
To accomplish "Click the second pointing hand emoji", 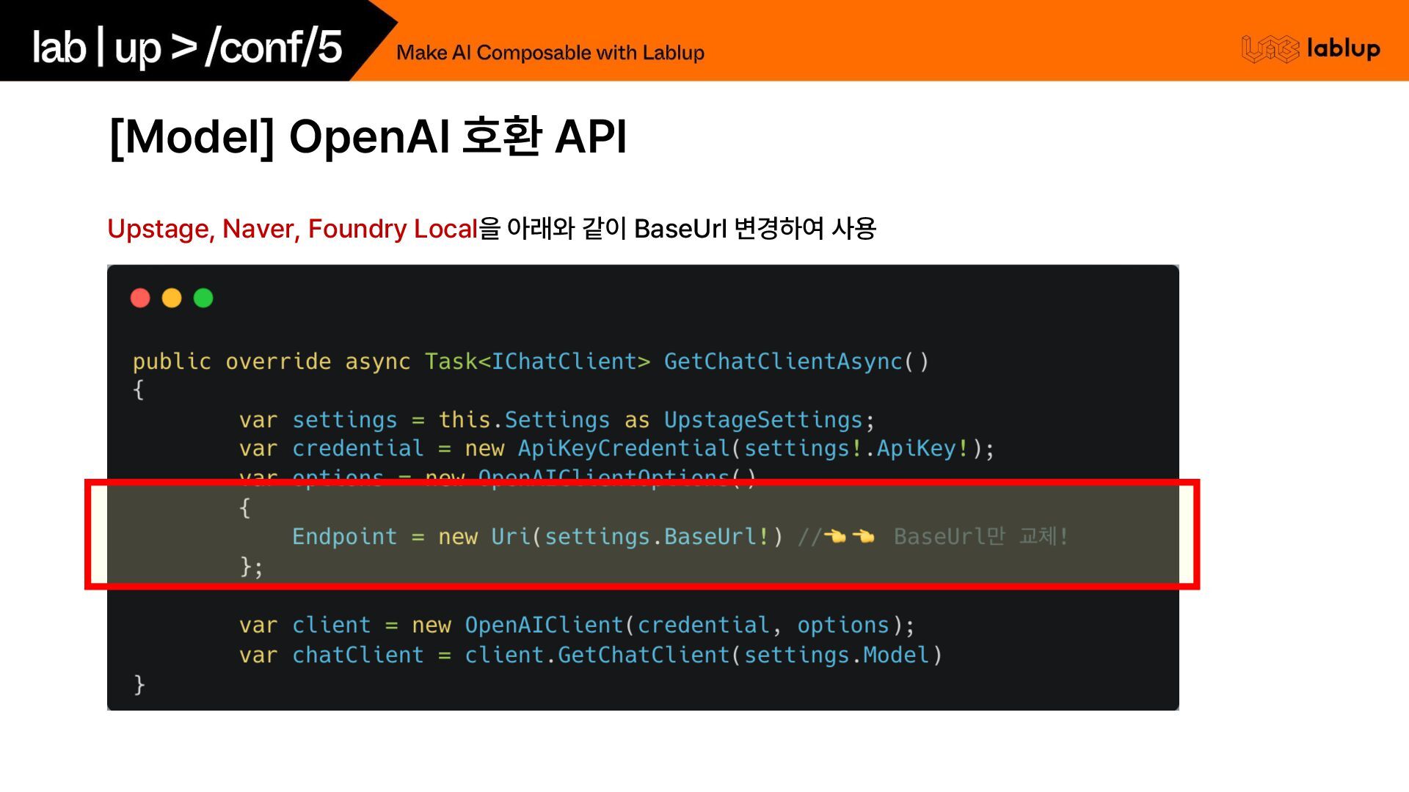I will (x=864, y=537).
